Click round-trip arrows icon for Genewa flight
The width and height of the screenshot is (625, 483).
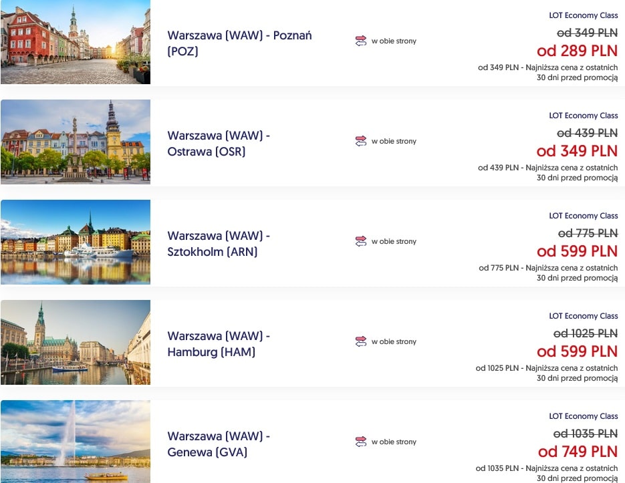coord(361,442)
